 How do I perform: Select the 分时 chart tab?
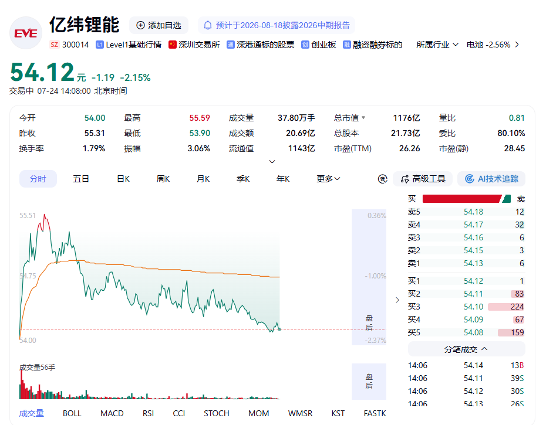[x=38, y=179]
